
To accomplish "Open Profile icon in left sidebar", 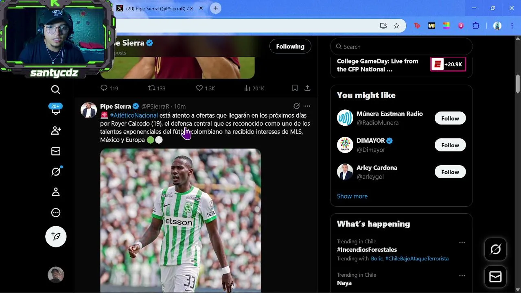I will click(x=56, y=192).
